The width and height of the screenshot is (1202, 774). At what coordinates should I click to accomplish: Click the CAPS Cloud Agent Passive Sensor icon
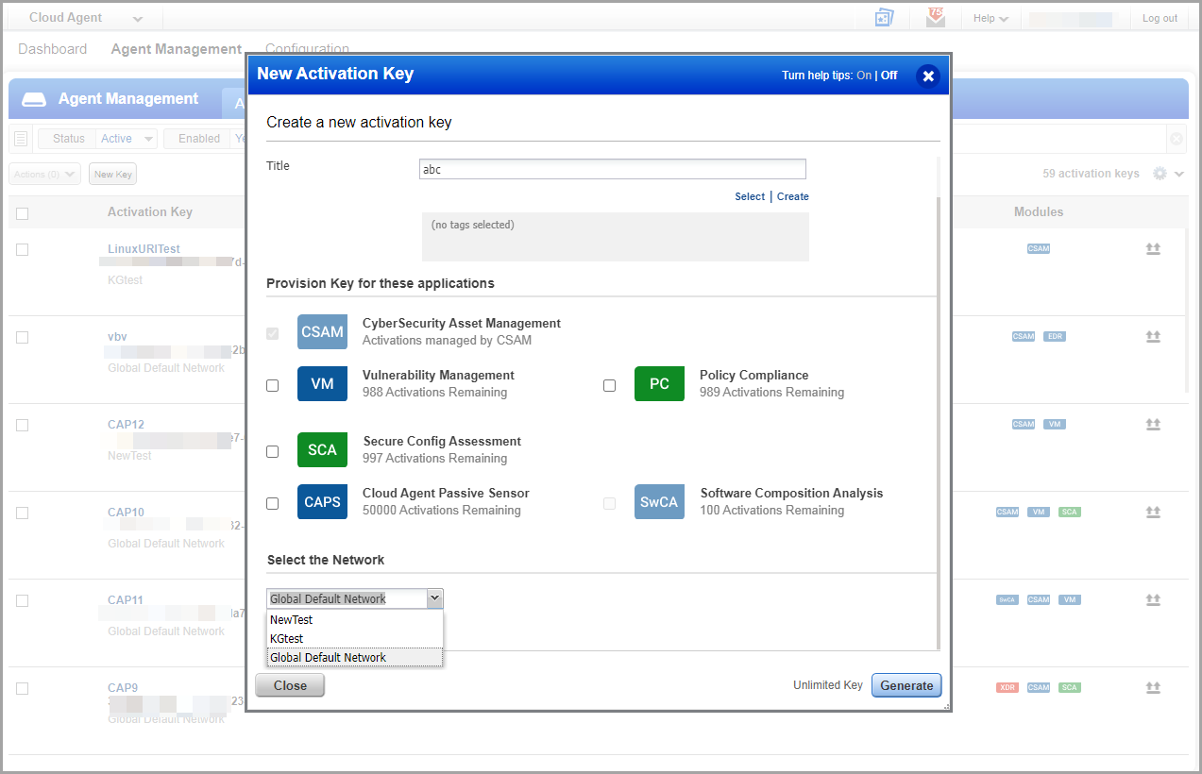[x=322, y=501]
